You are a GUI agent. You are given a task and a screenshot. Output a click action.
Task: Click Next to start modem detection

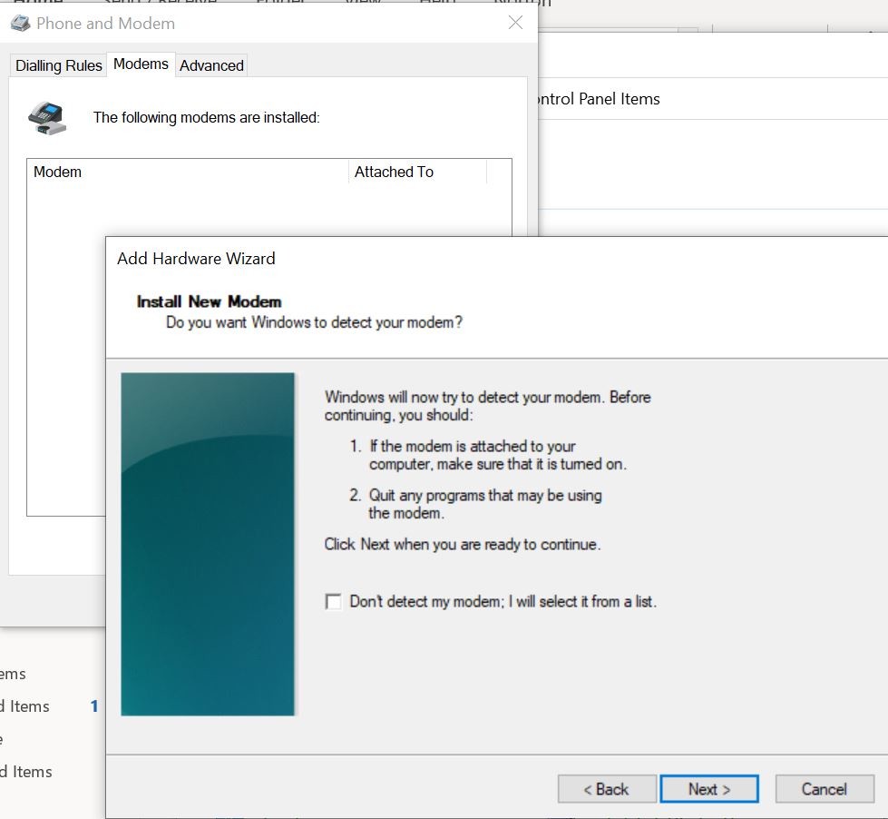click(x=708, y=789)
